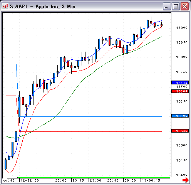Click the S.AAPL - Apple Inc. 3 Min title
The image size is (191, 185).
43,7
